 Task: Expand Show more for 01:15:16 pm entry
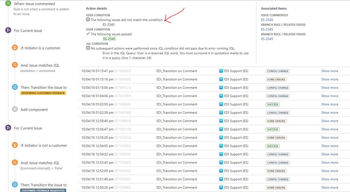coord(330,79)
